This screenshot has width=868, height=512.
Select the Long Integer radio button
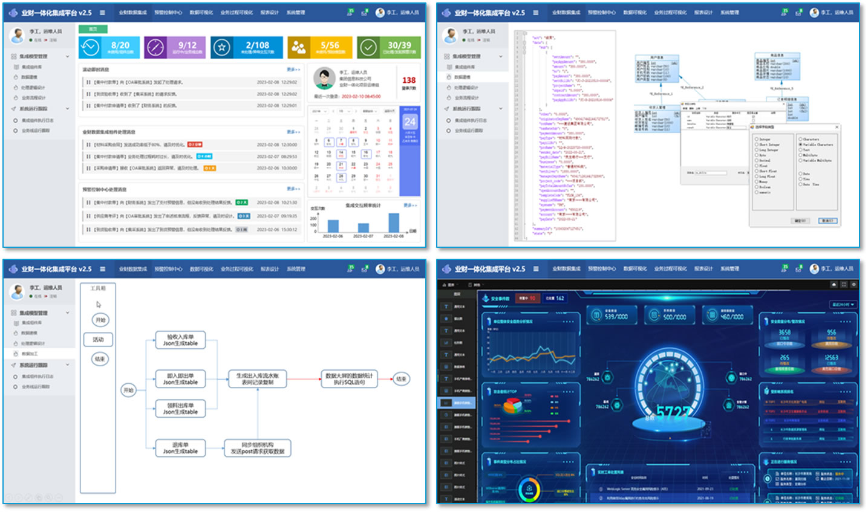coord(756,150)
